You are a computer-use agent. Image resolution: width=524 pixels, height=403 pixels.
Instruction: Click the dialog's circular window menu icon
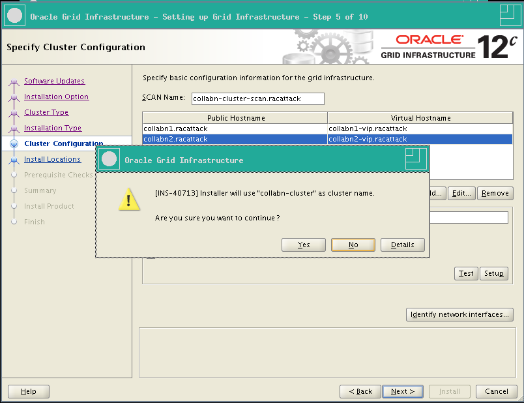pos(109,159)
